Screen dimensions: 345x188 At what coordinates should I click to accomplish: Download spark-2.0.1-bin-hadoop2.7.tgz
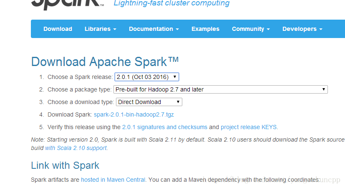(x=134, y=114)
